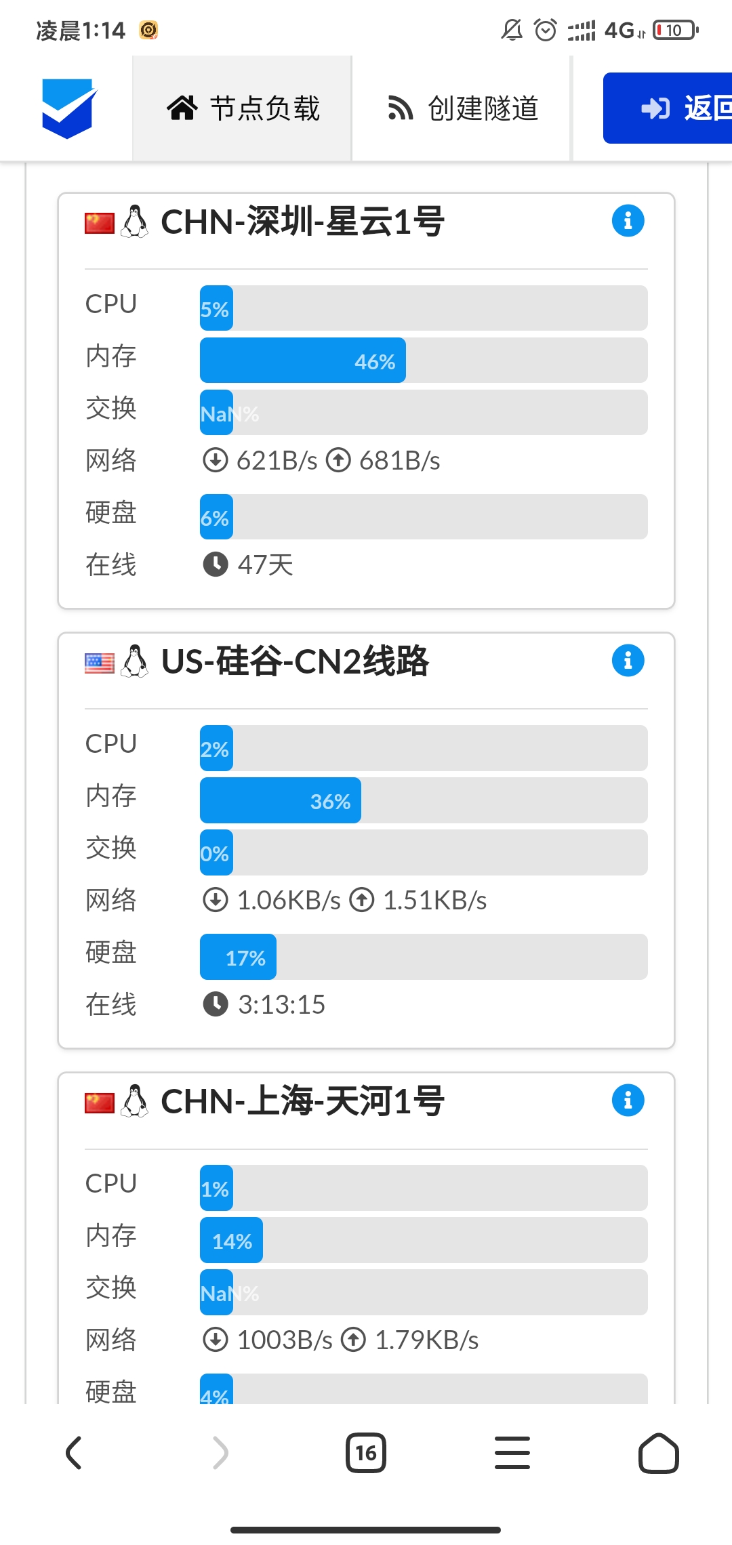Image resolution: width=732 pixels, height=1545 pixels.
Task: Open the browser menu at bottom bar
Action: [512, 1453]
